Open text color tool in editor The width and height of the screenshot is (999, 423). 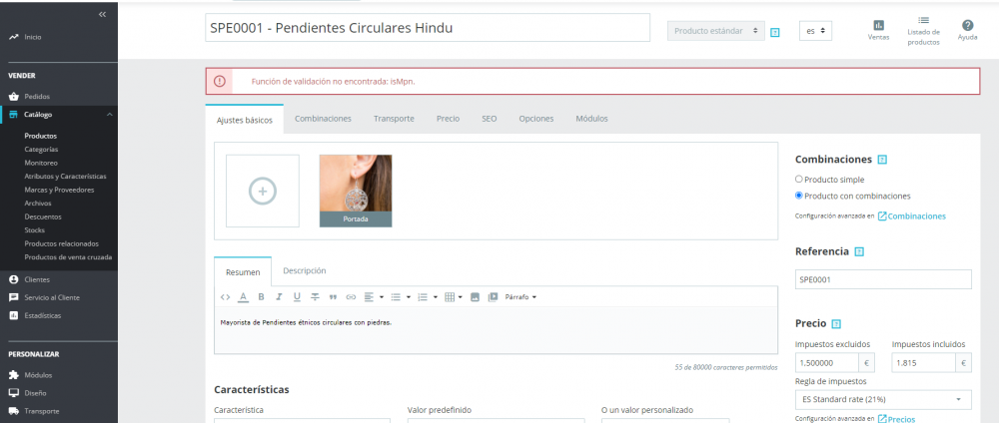pyautogui.click(x=243, y=297)
